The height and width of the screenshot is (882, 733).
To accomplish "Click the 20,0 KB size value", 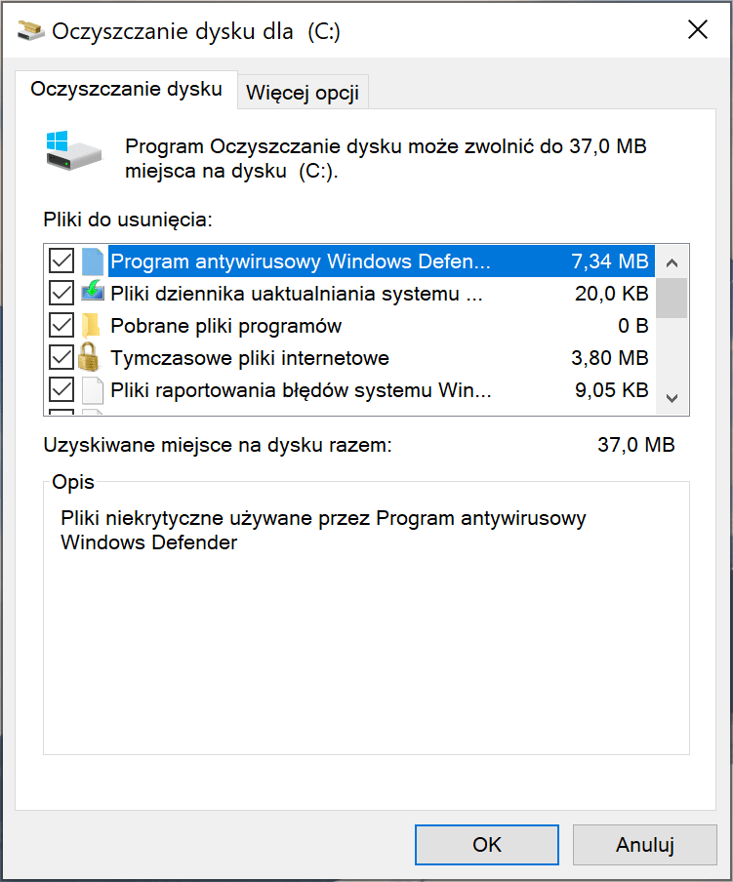I will [612, 293].
